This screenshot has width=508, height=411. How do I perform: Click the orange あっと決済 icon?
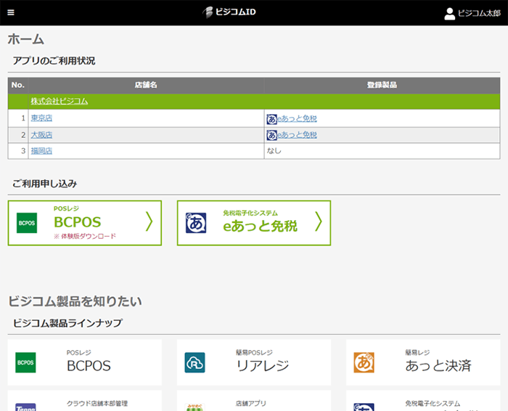coord(364,362)
